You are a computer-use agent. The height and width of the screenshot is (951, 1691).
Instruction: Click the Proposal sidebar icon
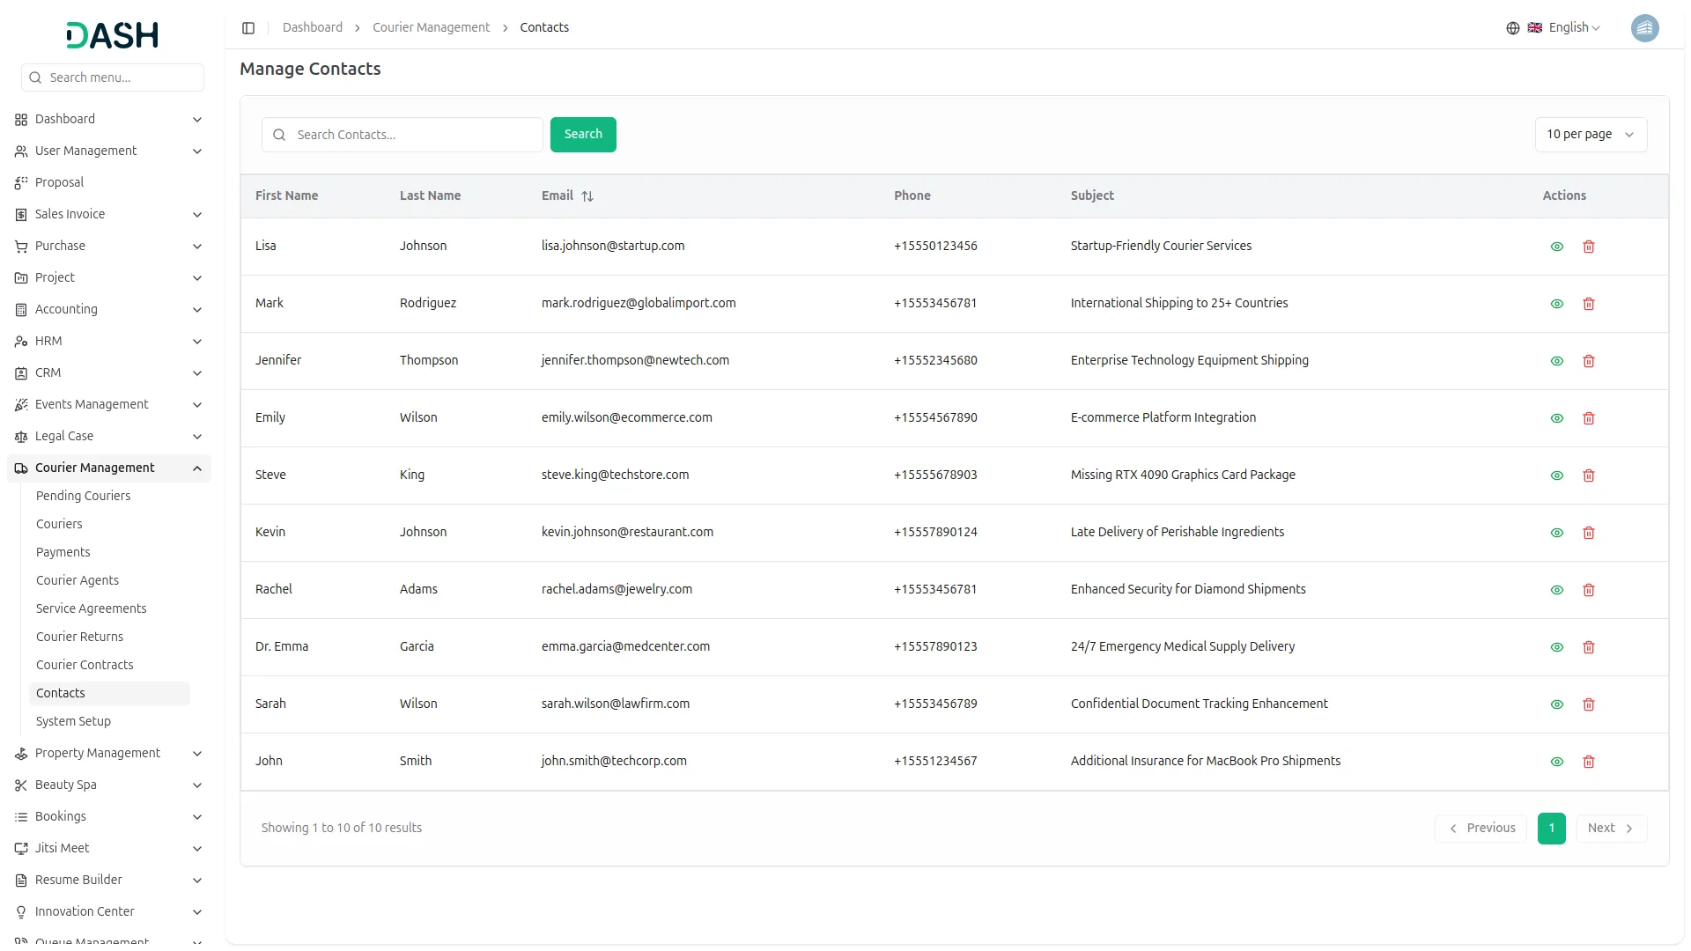[x=21, y=183]
